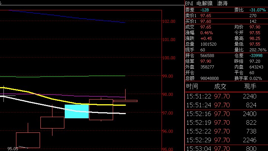
Task: Select the 15:52:29 trade row
Action: click(227, 140)
